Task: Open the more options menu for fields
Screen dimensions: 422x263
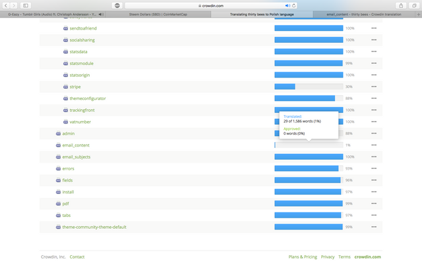Action: click(374, 180)
